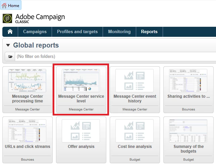Click Sharing activities to ... title
Screen dimensions: 216x167
(x=188, y=96)
